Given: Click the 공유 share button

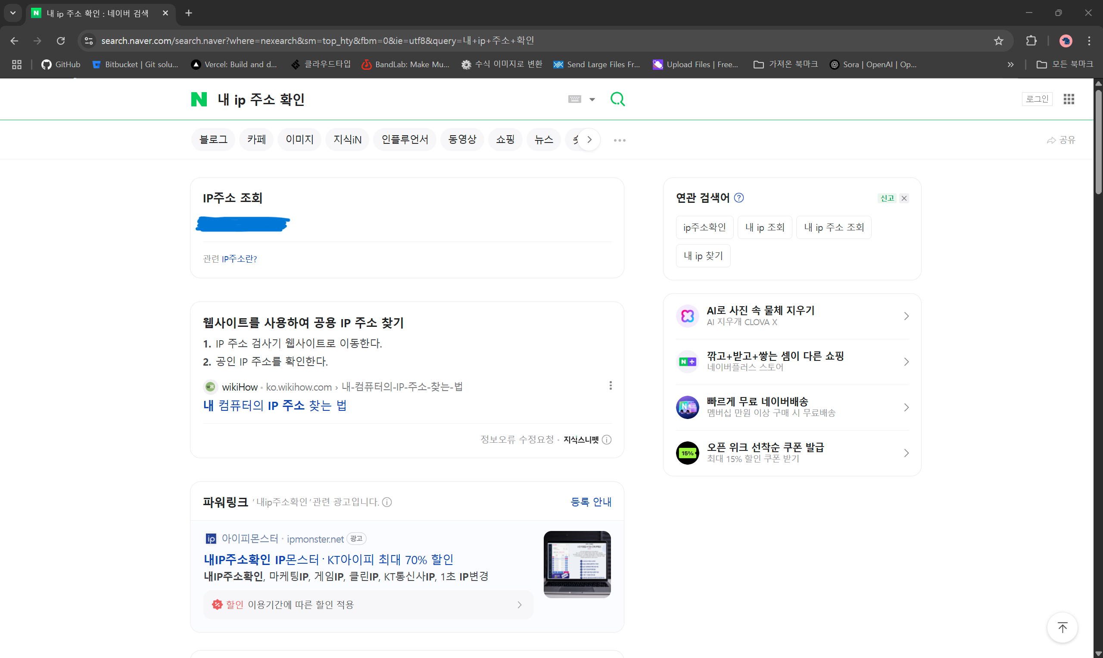Looking at the screenshot, I should point(1061,140).
